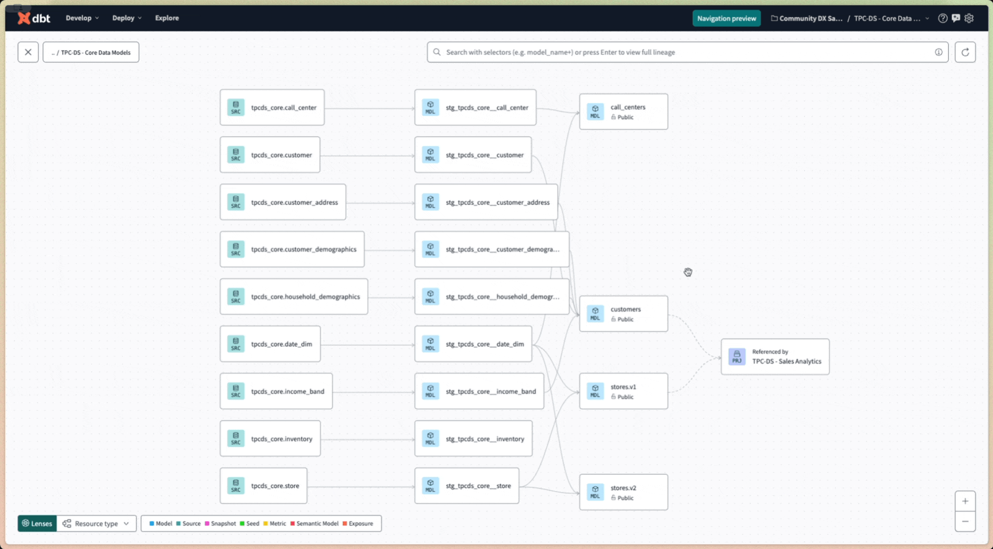993x549 pixels.
Task: Click the Navigation preview button
Action: pyautogui.click(x=726, y=18)
